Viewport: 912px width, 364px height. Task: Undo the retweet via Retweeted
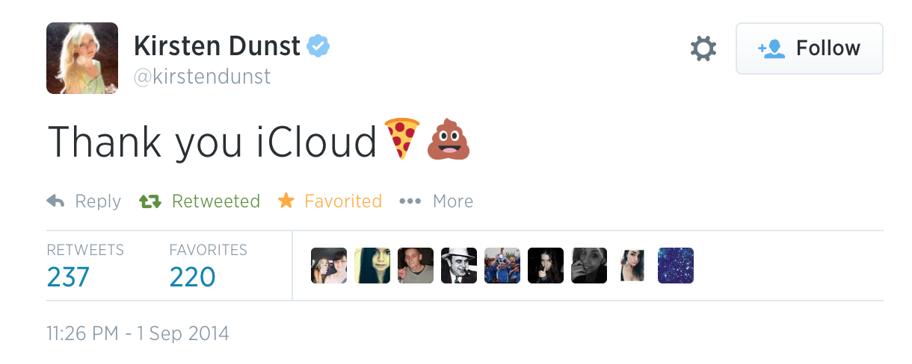pyautogui.click(x=200, y=201)
